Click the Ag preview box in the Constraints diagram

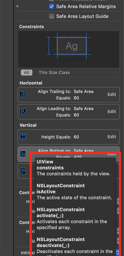click(x=72, y=46)
